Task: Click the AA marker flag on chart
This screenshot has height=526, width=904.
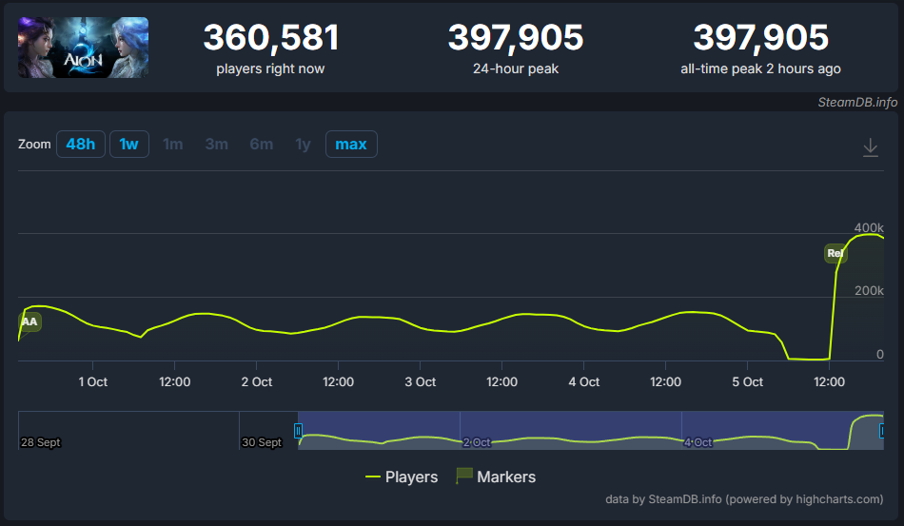Action: (x=29, y=321)
